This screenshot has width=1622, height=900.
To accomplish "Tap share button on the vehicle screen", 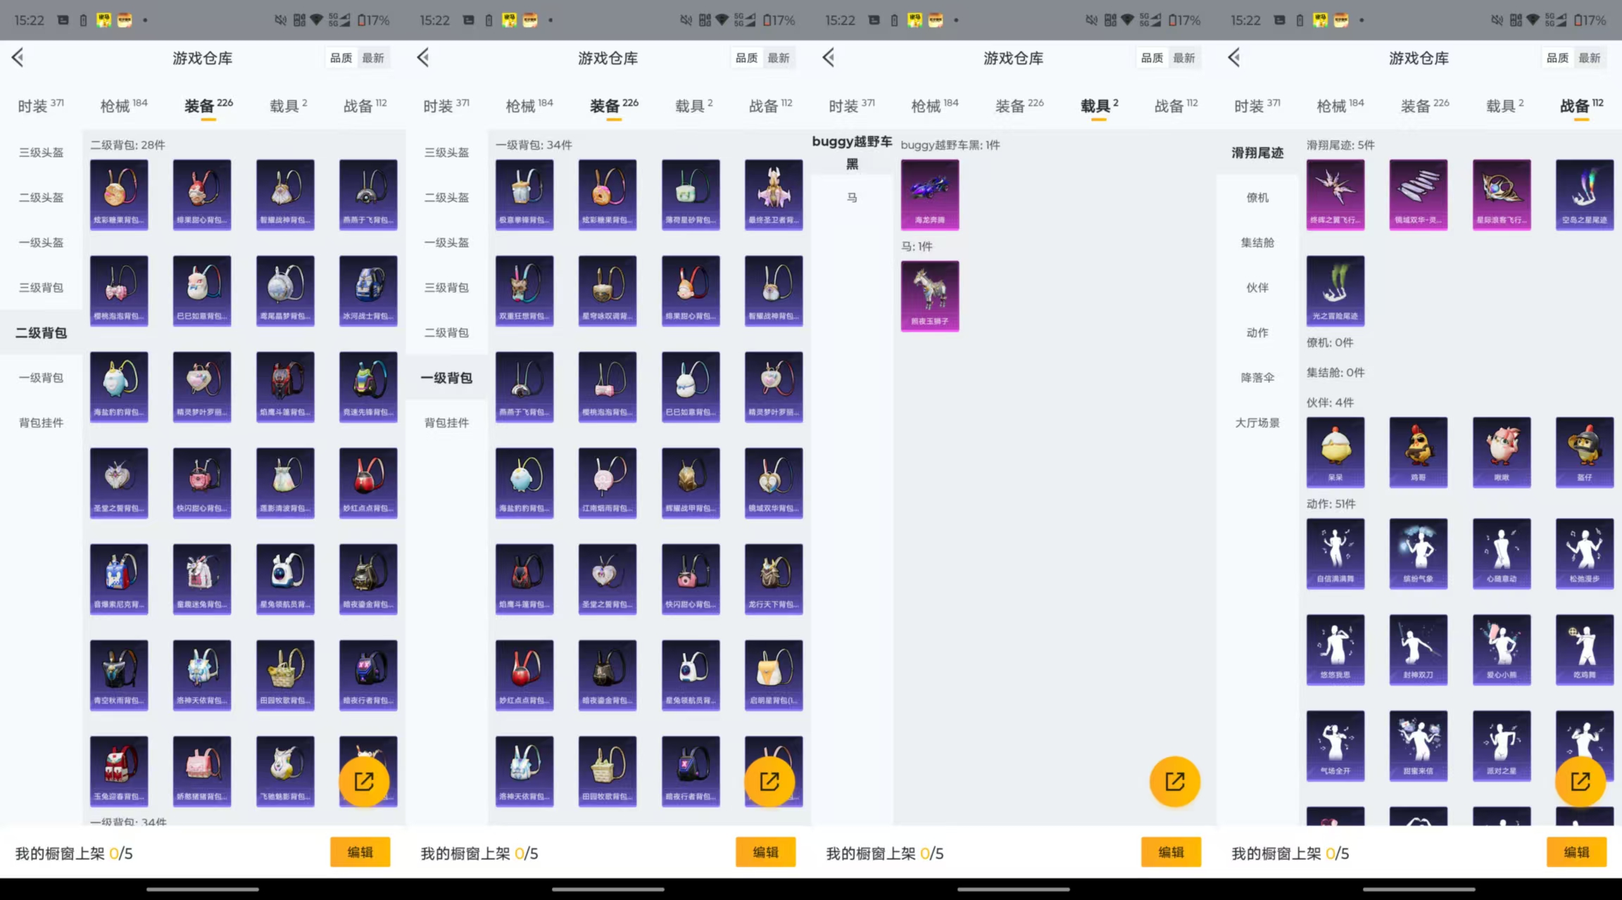I will point(1174,781).
